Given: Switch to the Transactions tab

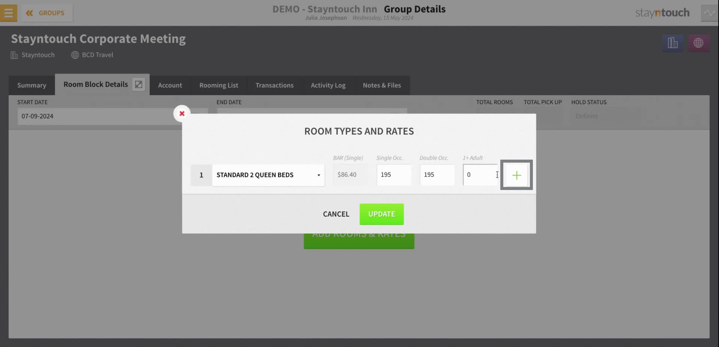Looking at the screenshot, I should coord(274,85).
